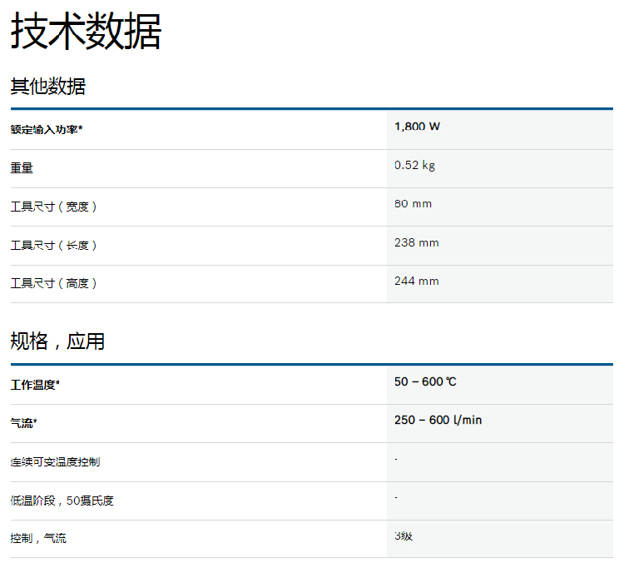Image resolution: width=624 pixels, height=568 pixels.
Task: Click the 重量 row label
Action: [x=22, y=168]
